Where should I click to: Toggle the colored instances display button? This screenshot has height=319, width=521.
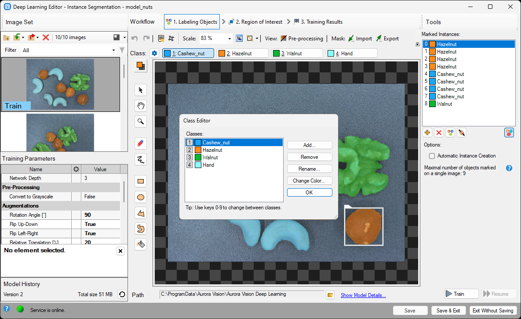(509, 133)
